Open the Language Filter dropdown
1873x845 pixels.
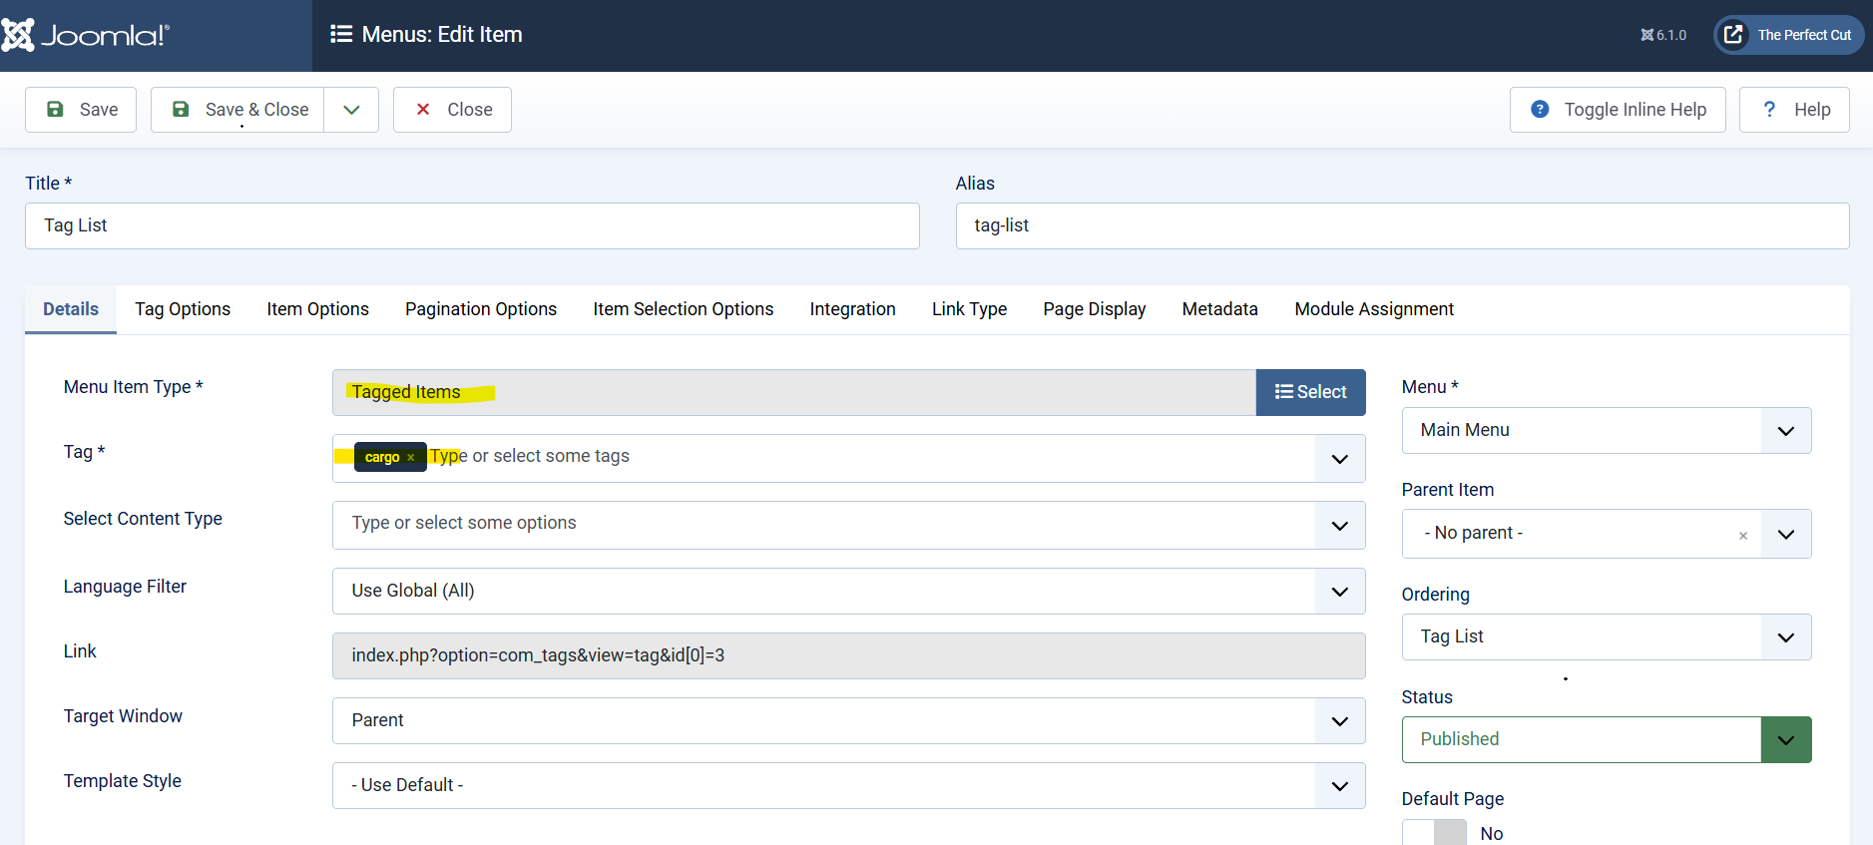(x=849, y=592)
